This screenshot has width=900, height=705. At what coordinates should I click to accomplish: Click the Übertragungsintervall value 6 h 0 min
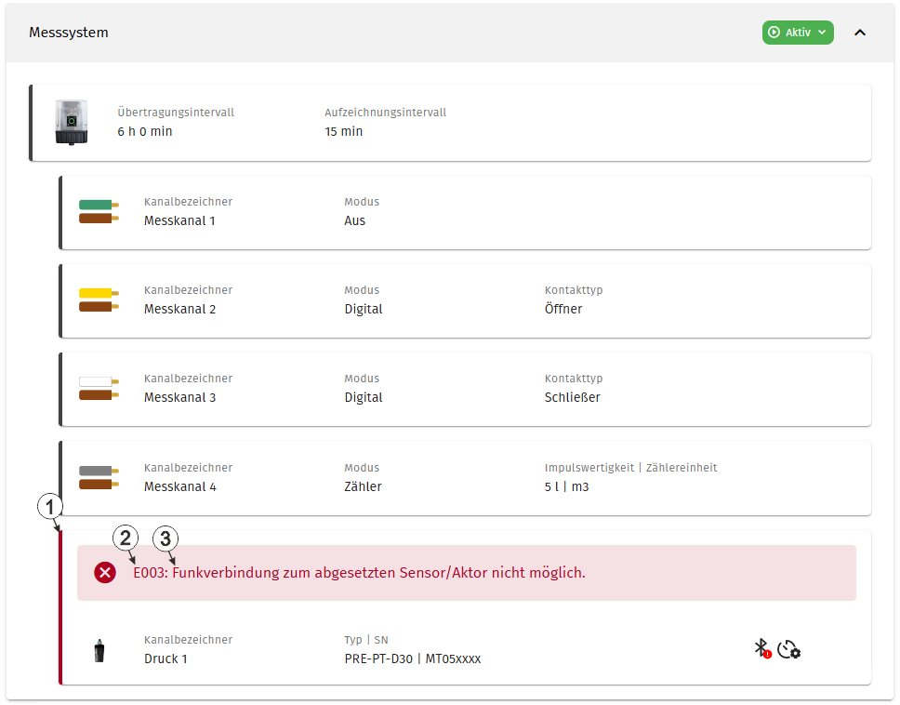tap(145, 131)
